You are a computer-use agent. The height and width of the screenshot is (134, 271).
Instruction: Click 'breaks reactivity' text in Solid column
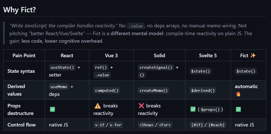pos(149,109)
